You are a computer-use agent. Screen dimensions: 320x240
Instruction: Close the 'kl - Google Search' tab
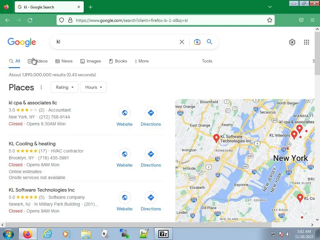79,7
